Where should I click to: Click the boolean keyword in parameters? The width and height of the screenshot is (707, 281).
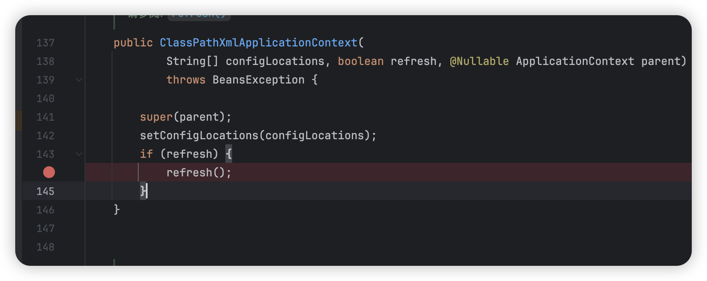[x=361, y=61]
